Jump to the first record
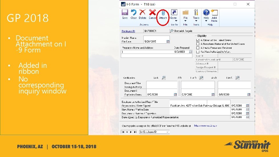The image size is (279, 157). click(123, 132)
